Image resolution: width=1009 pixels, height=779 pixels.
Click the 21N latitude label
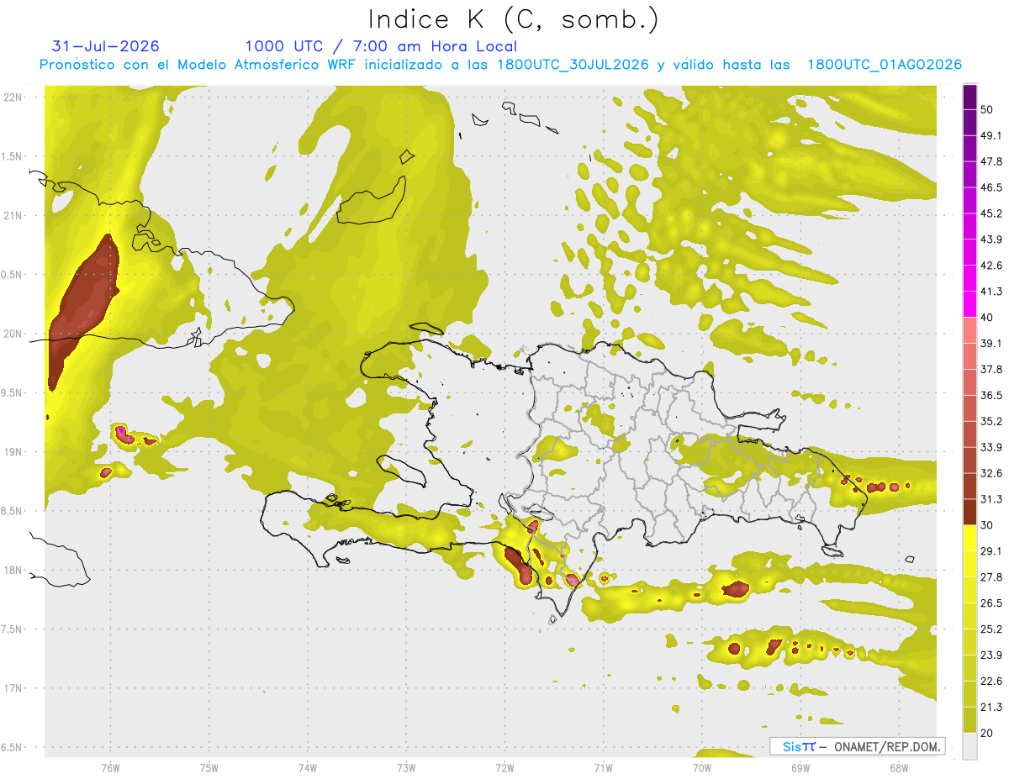coord(14,215)
